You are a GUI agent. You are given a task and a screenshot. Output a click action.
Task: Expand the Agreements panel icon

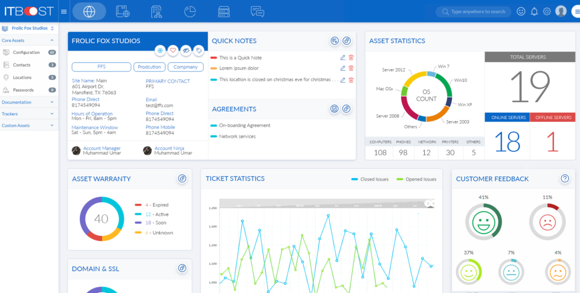coord(346,109)
